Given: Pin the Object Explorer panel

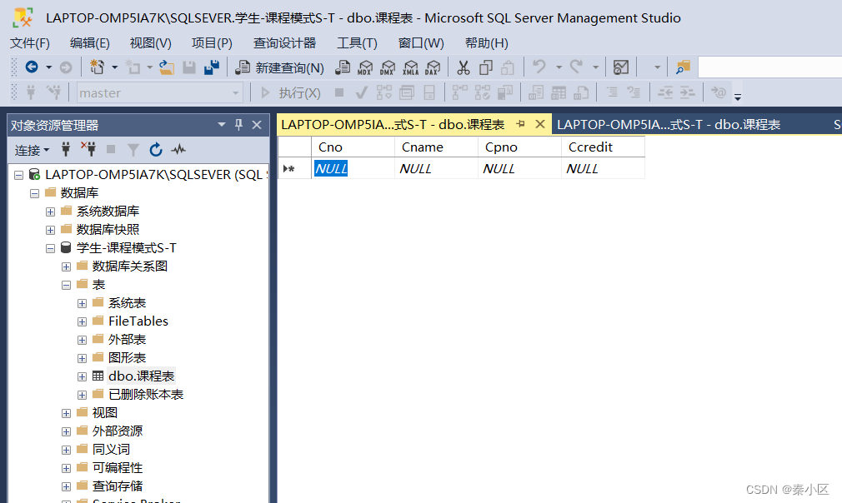Looking at the screenshot, I should click(x=239, y=125).
